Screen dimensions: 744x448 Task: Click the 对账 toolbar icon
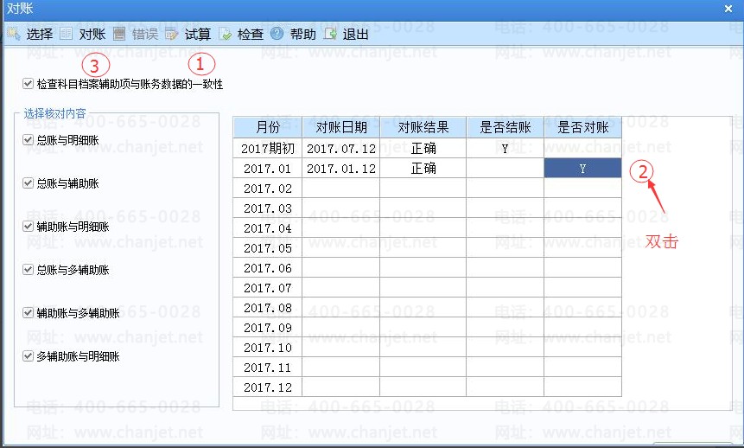pos(67,35)
